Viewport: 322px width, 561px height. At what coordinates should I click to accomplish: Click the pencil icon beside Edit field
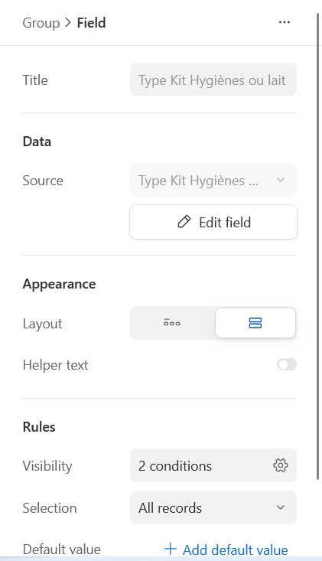(184, 222)
